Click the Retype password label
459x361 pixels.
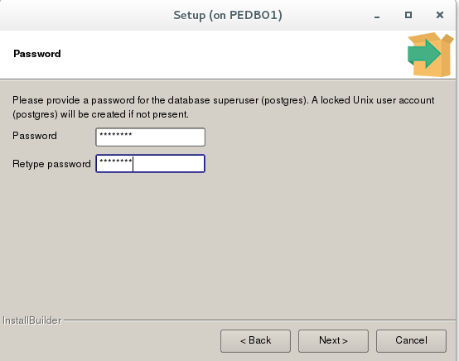[x=51, y=164]
